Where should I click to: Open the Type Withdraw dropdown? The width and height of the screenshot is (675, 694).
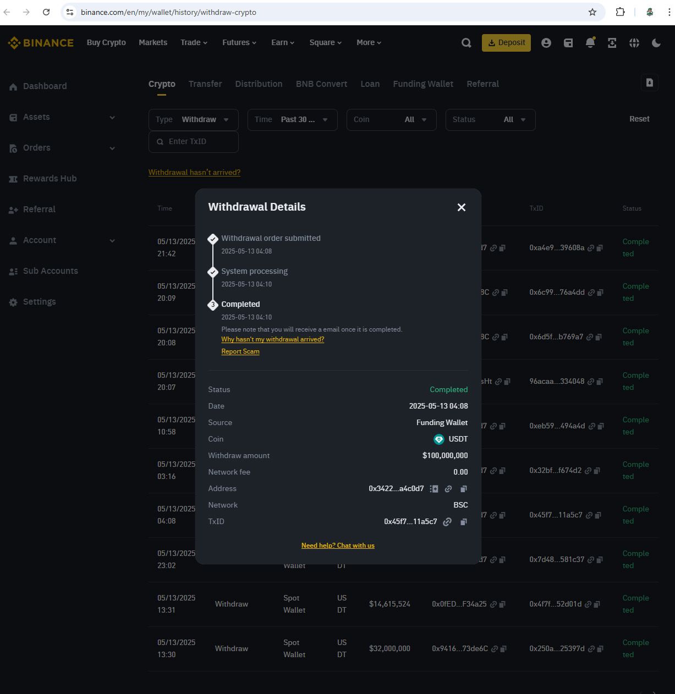(x=194, y=120)
